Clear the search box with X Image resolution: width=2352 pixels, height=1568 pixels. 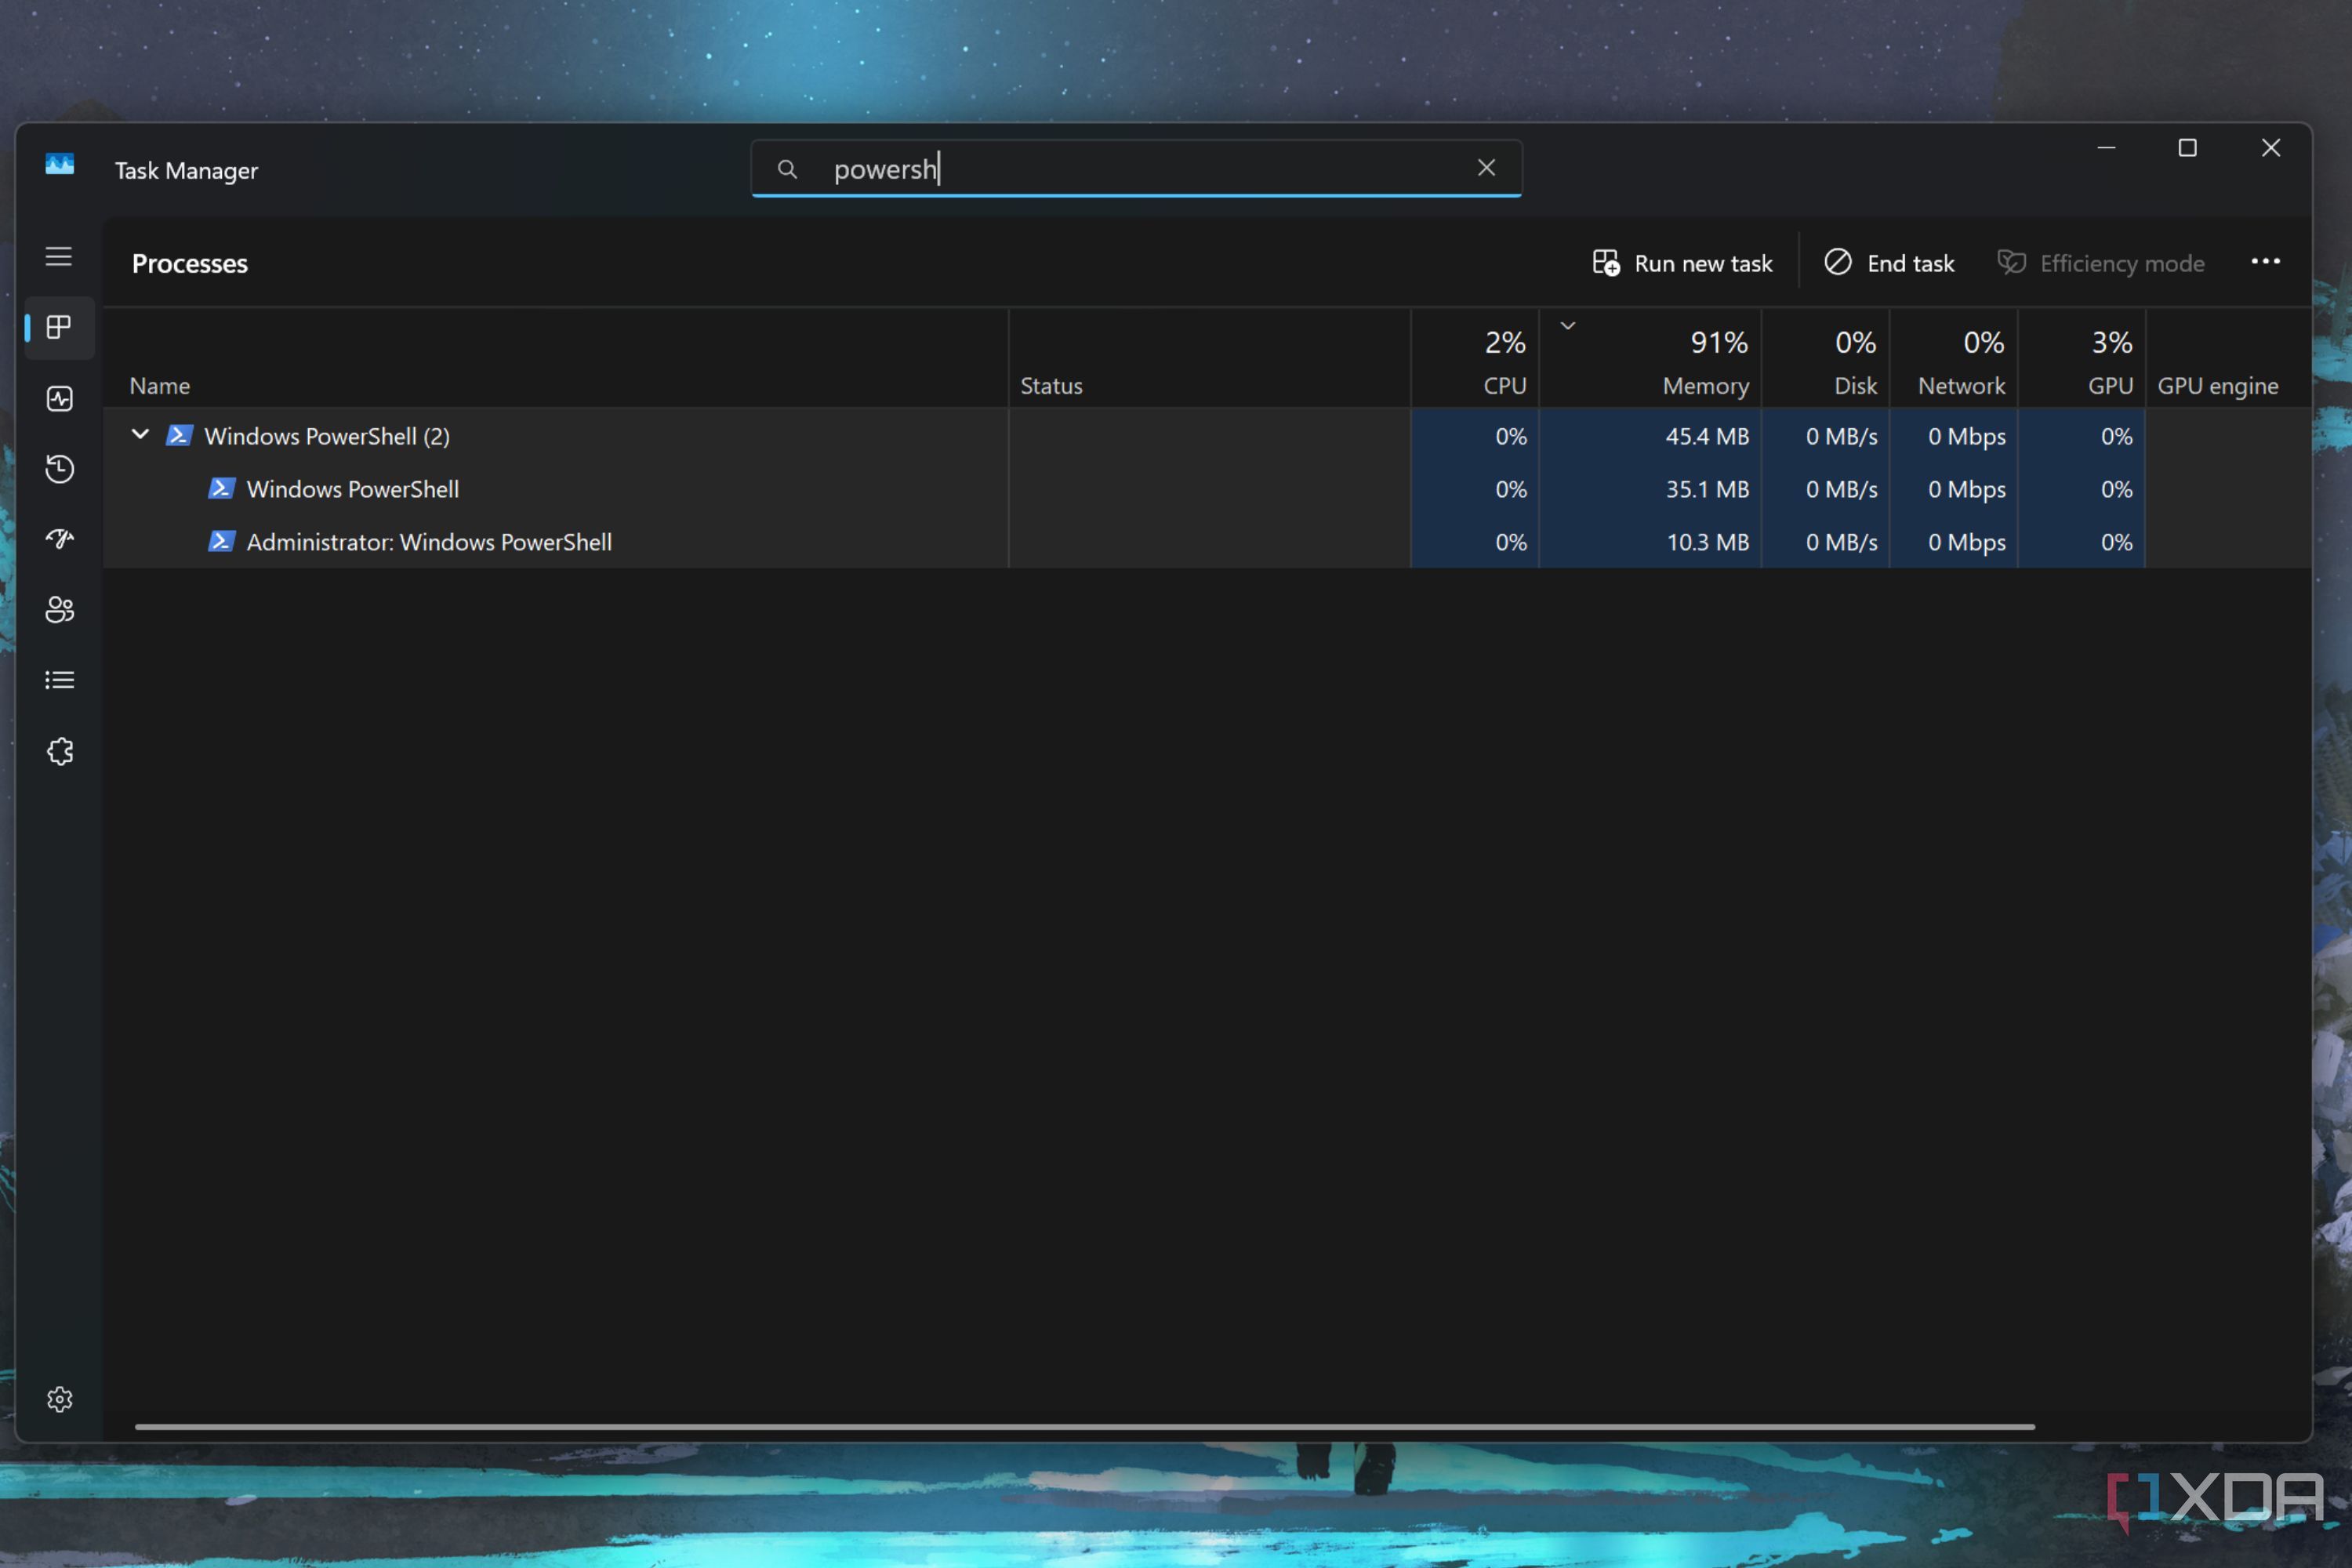tap(1486, 168)
